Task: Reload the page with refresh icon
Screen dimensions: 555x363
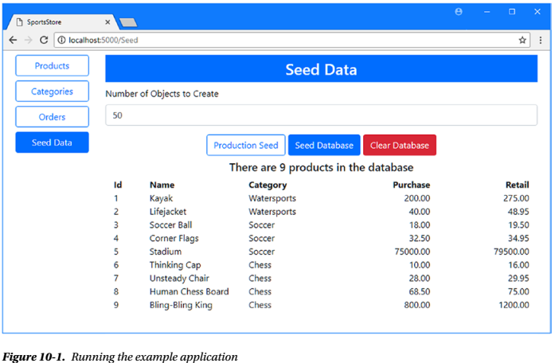Action: [x=44, y=40]
